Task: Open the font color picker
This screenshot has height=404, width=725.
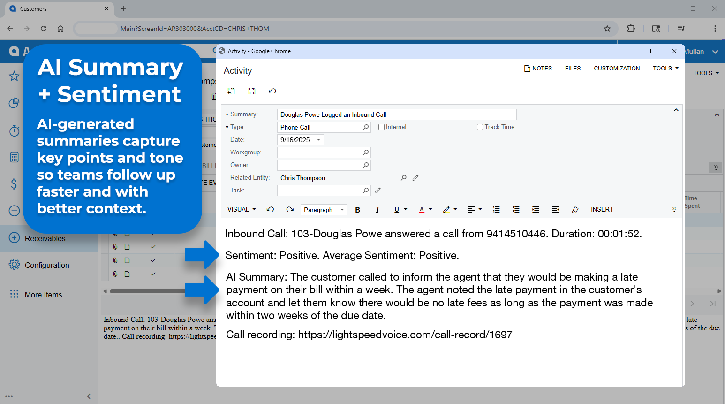Action: (x=425, y=210)
